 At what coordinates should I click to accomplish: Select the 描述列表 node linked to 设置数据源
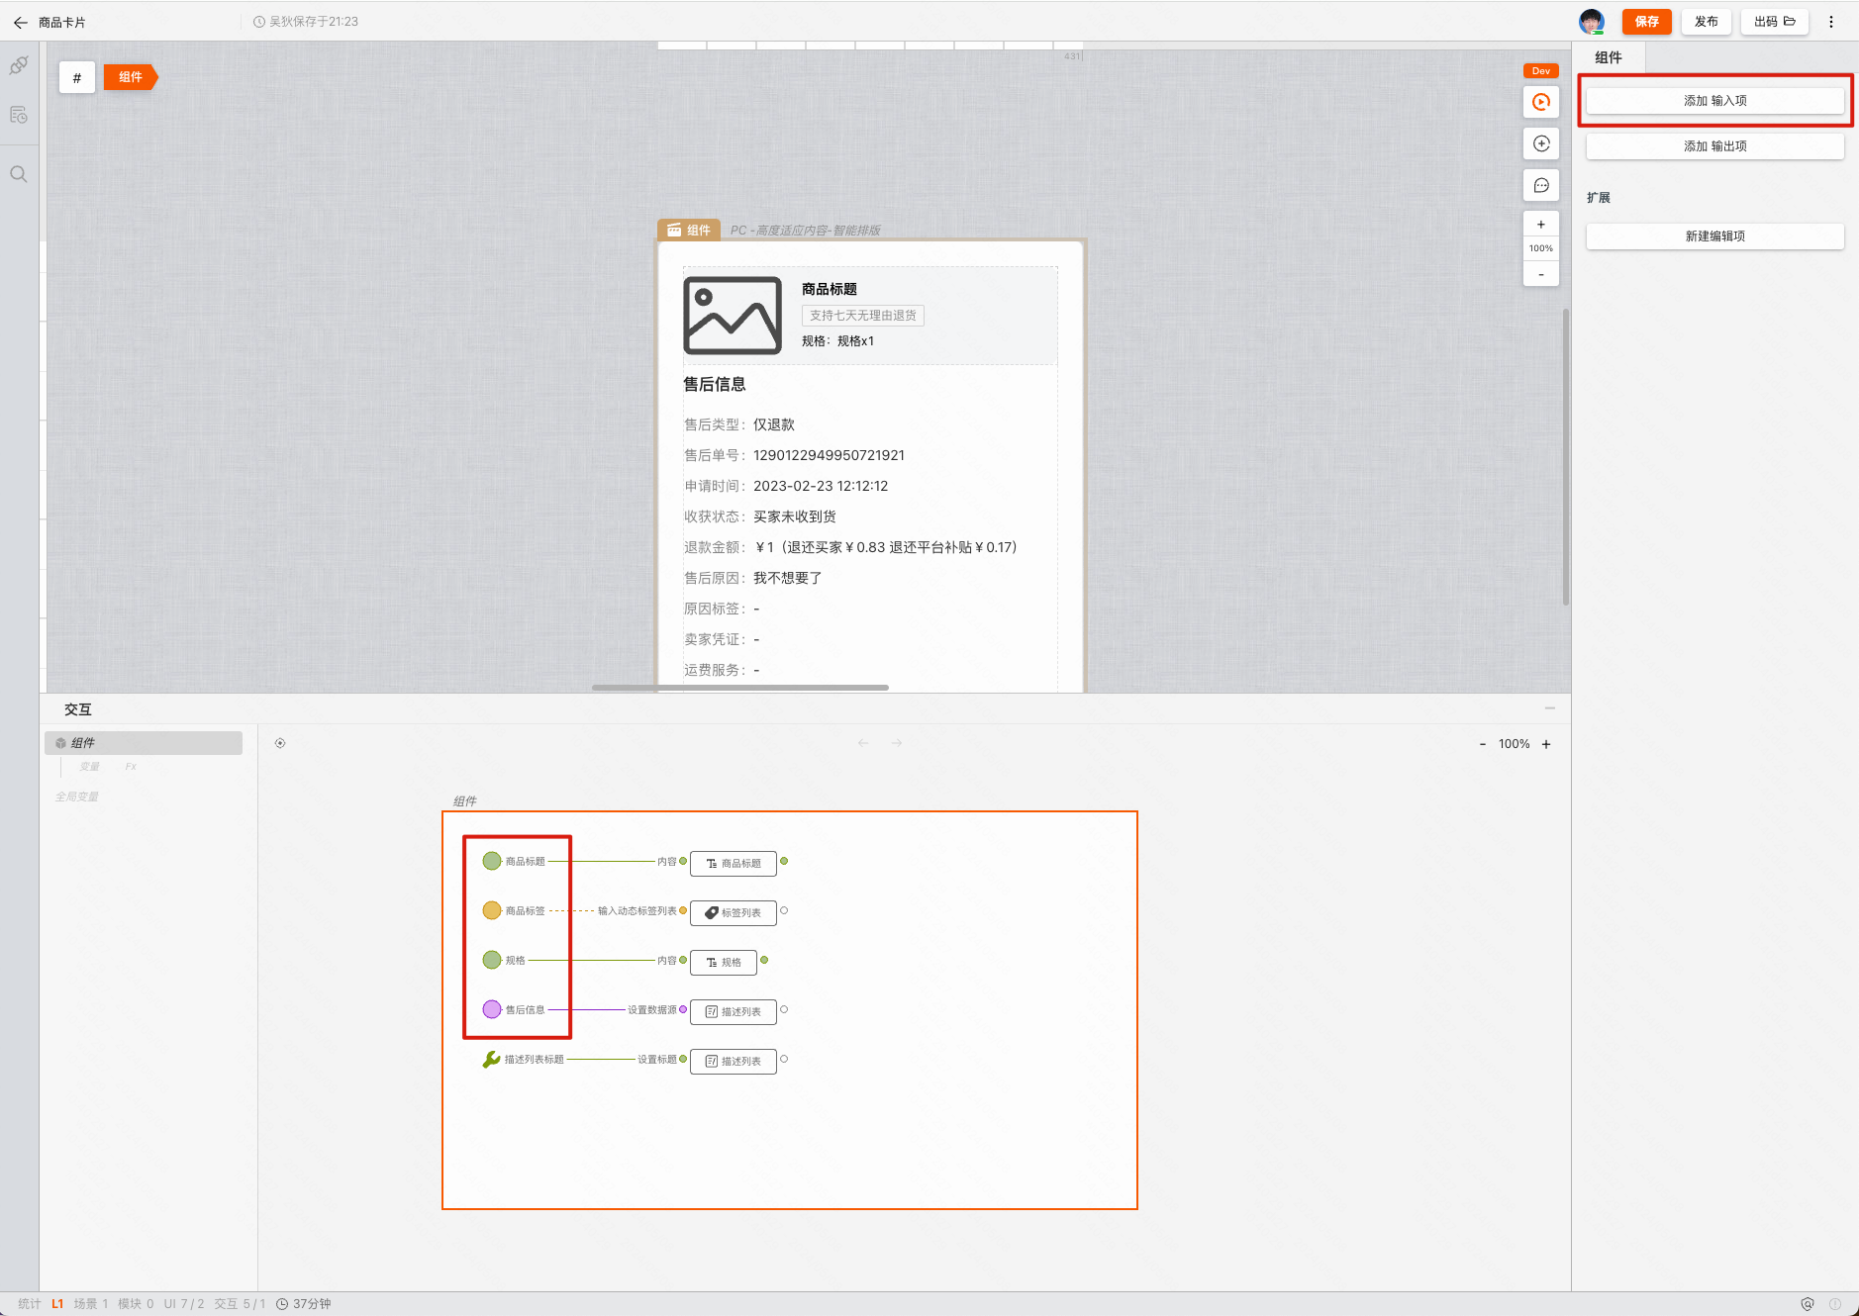734,1011
